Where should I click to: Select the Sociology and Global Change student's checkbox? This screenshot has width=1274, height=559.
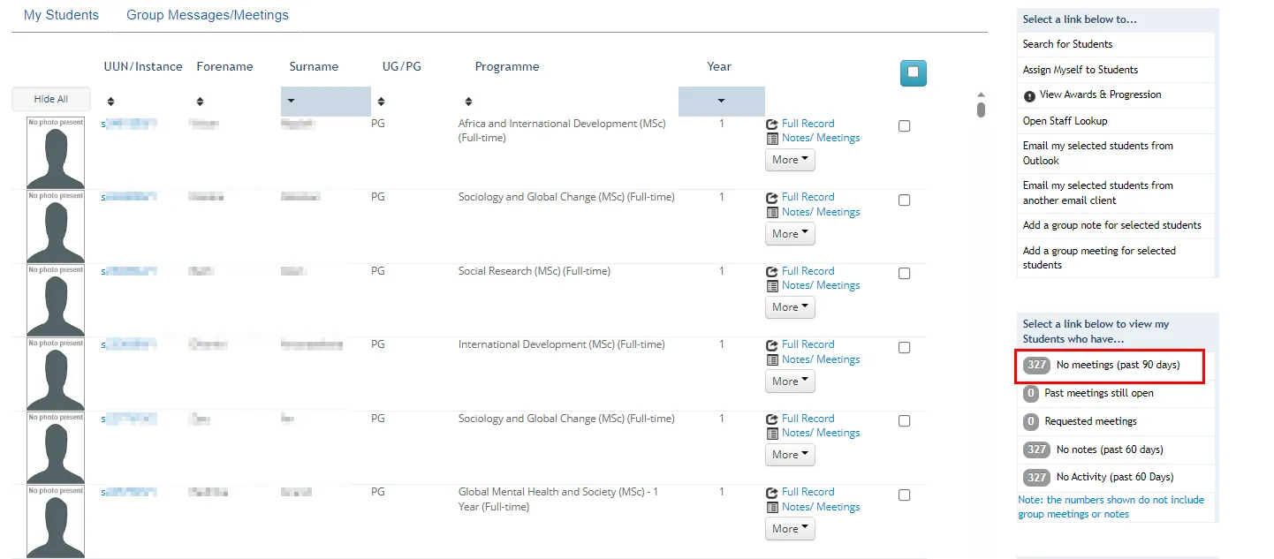click(904, 200)
